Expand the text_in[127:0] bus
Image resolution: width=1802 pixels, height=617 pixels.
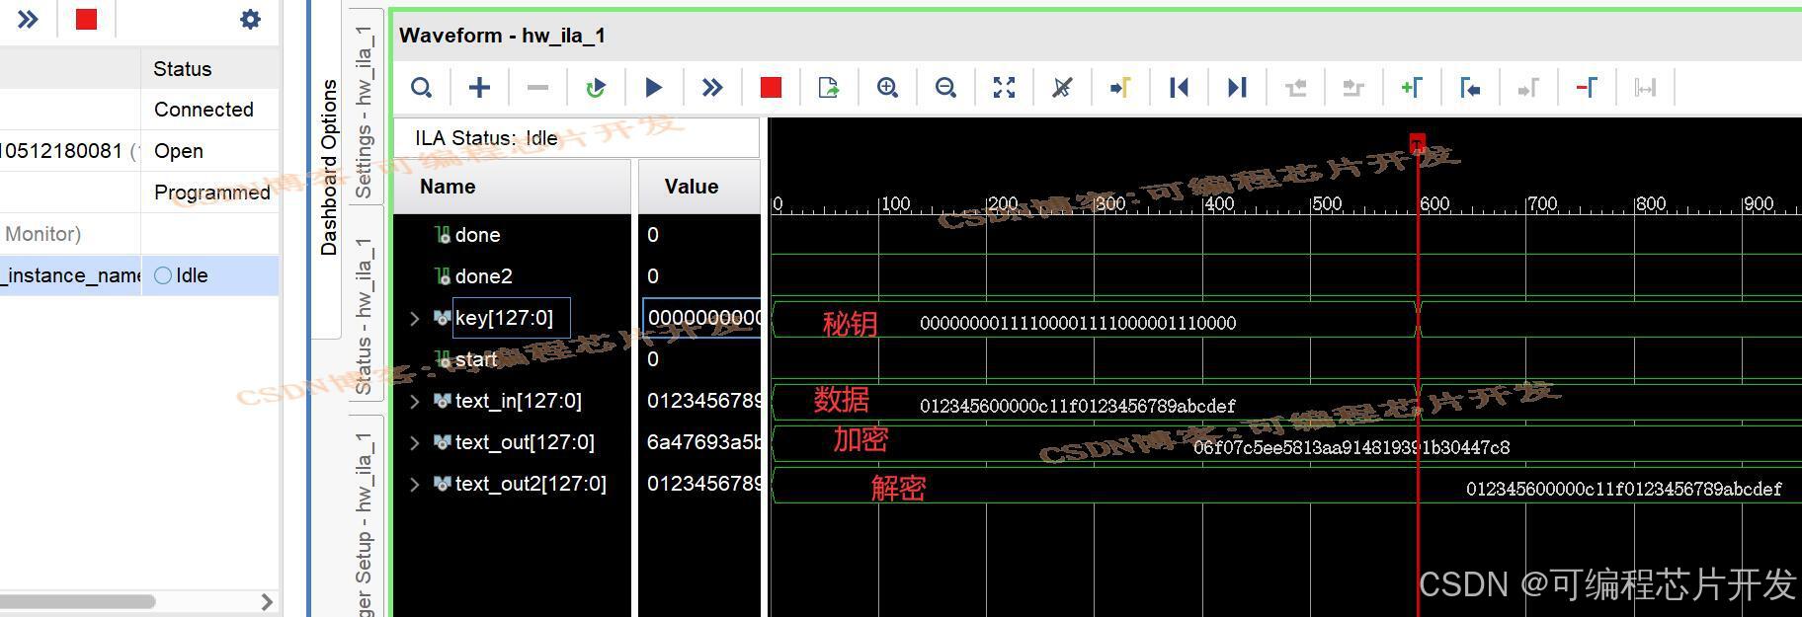point(415,401)
